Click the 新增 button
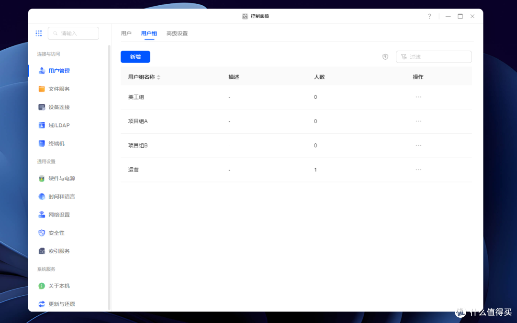This screenshot has width=517, height=323. (135, 57)
